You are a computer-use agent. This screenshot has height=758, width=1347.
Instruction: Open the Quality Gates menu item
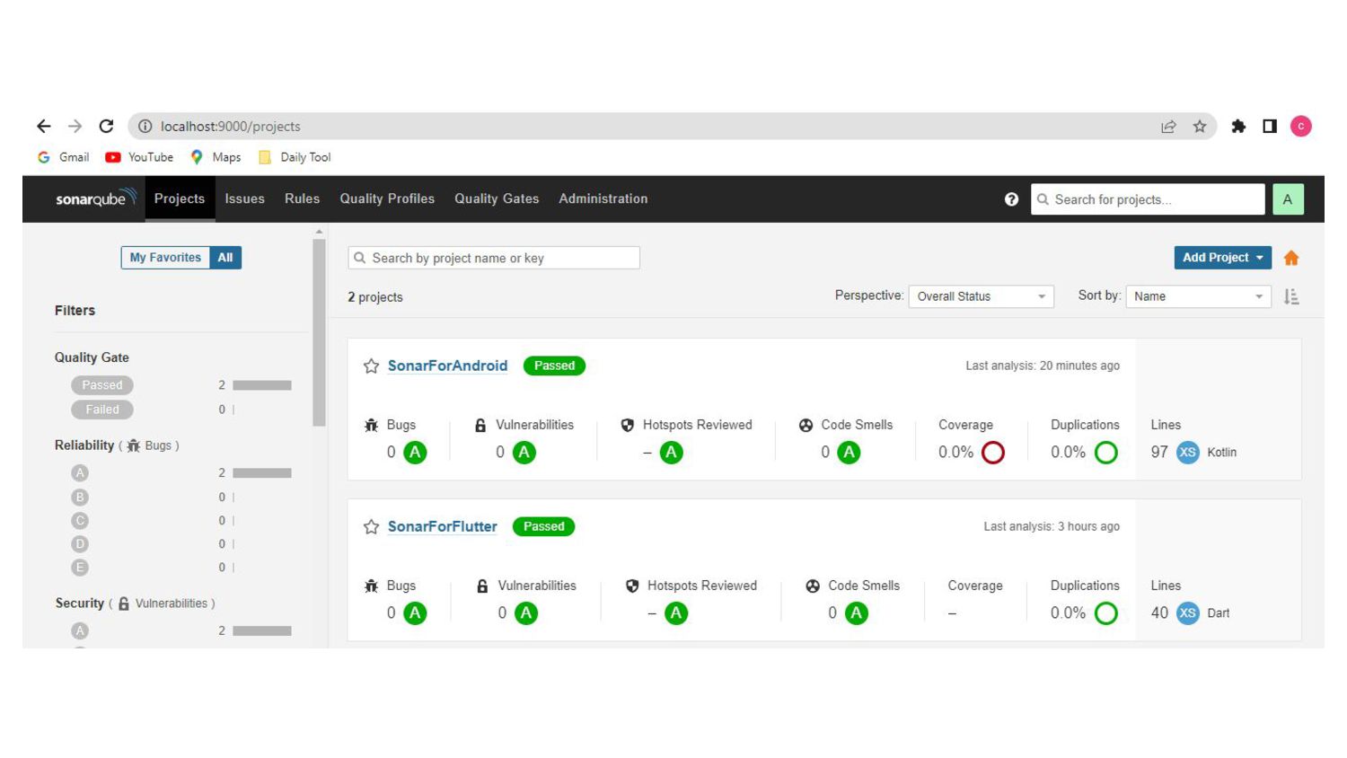click(497, 198)
